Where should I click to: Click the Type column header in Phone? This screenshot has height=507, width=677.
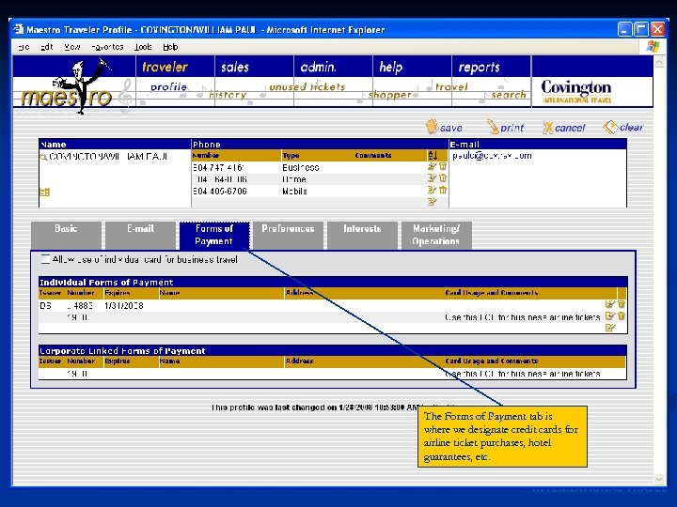(291, 155)
